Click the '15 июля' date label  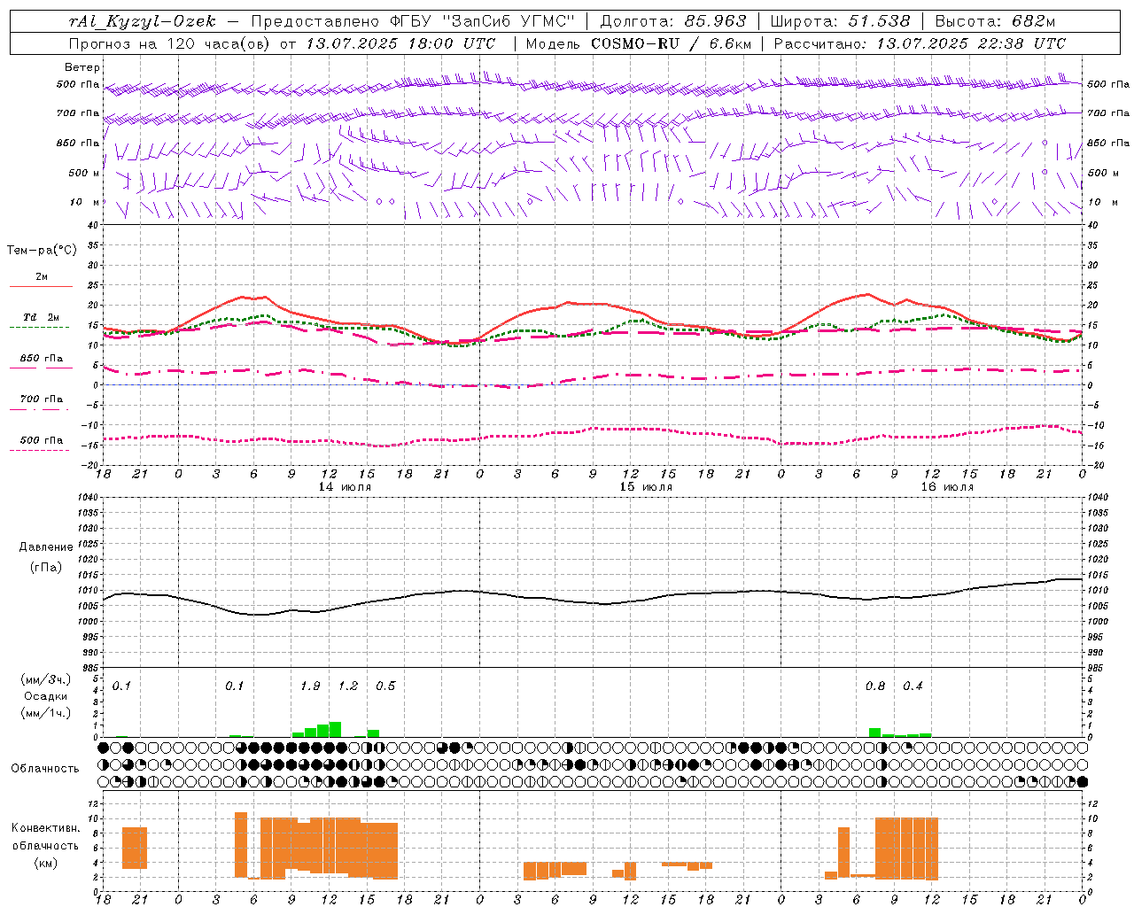point(645,487)
